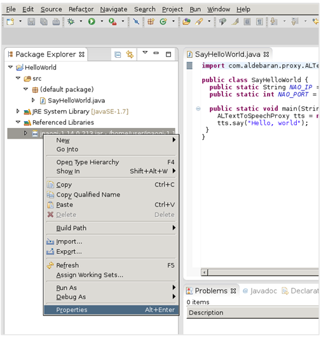Image resolution: width=321 pixels, height=343 pixels.
Task: Click the Next Annotation toolbar icon
Action: tap(274, 22)
